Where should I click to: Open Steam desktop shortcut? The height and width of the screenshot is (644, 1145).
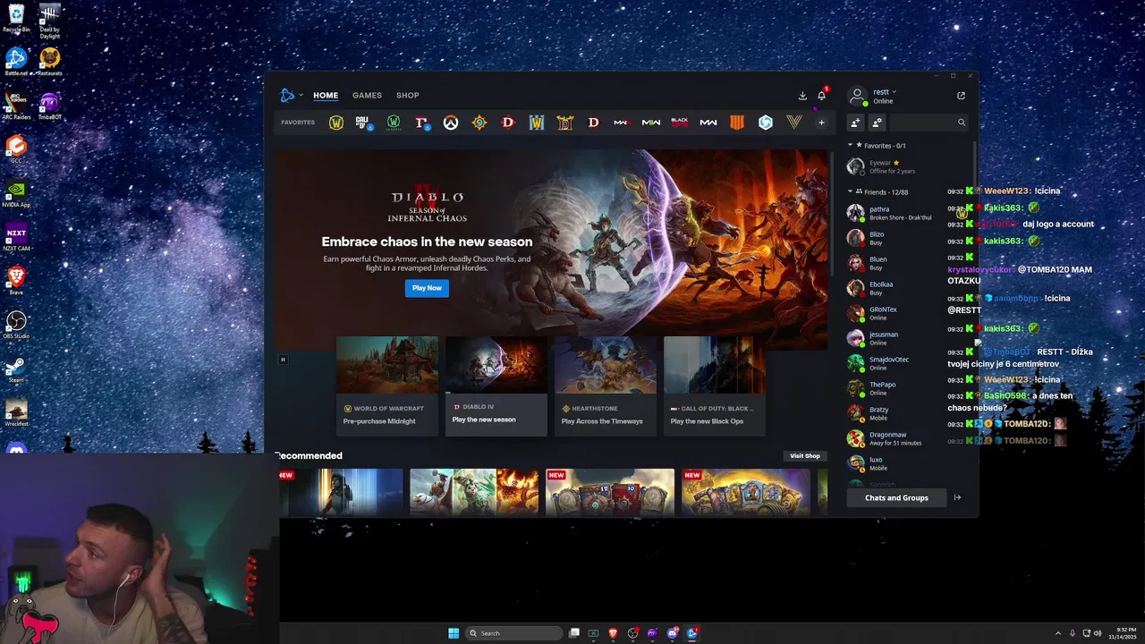tap(16, 369)
